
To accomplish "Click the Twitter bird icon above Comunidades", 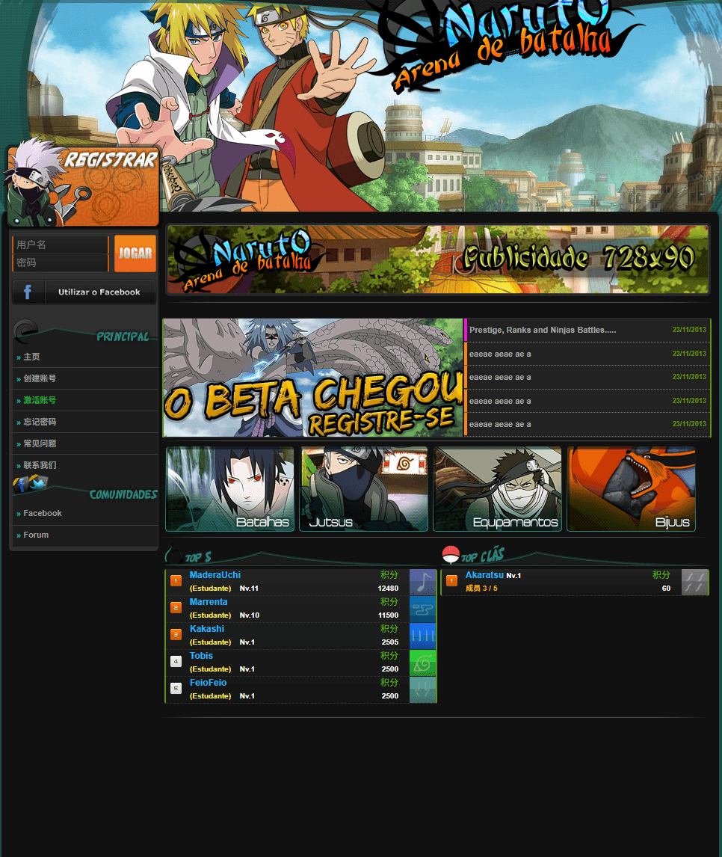I will (x=40, y=482).
